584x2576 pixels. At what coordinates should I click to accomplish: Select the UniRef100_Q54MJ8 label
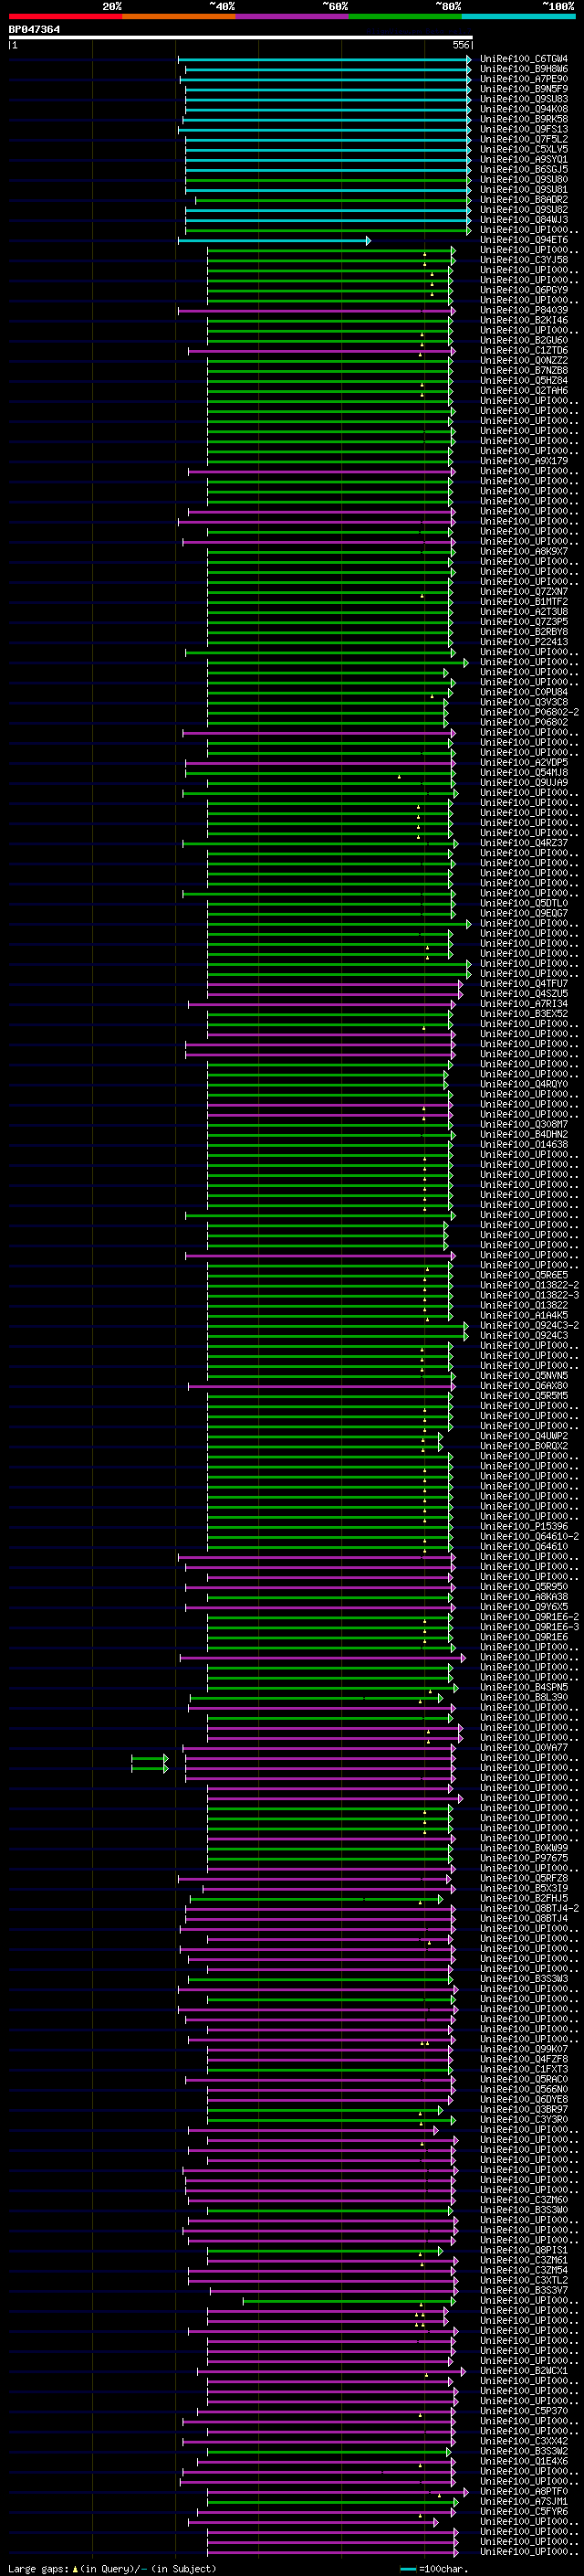pyautogui.click(x=524, y=772)
